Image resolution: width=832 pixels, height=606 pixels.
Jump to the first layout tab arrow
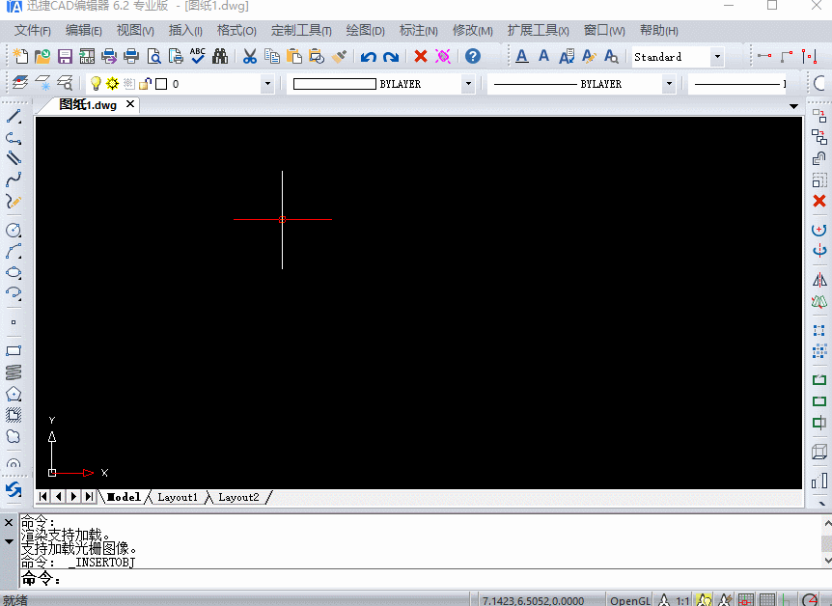pos(43,497)
